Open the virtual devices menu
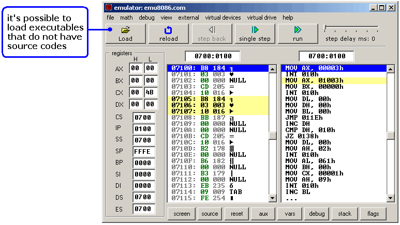This screenshot has width=400, height=225. pyautogui.click(x=223, y=18)
